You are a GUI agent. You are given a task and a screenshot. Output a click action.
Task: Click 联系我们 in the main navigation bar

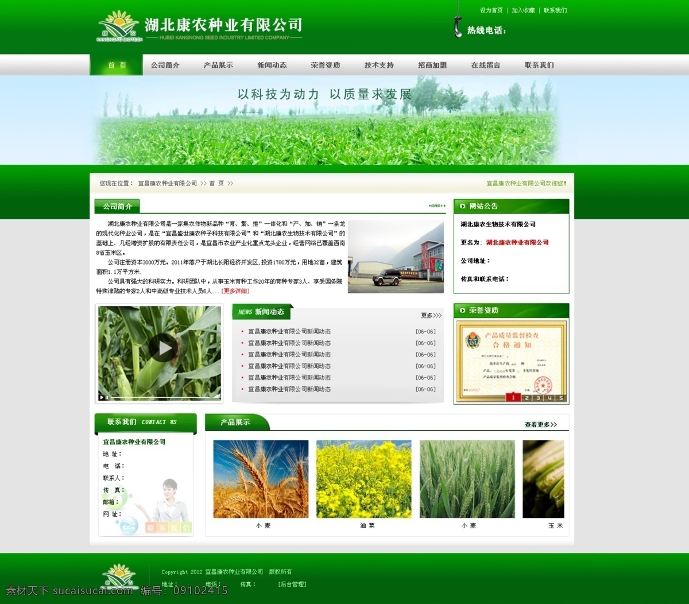[x=539, y=65]
